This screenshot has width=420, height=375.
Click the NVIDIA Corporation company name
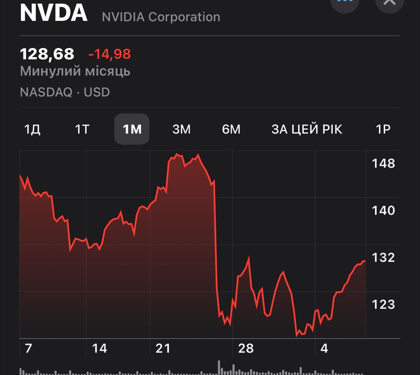161,17
